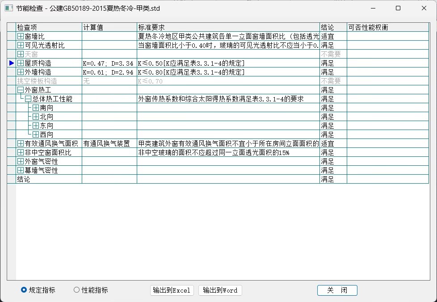Expand the 幕墙气密性 row

pyautogui.click(x=21, y=170)
